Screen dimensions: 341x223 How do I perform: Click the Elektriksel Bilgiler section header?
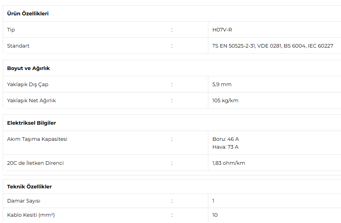coord(32,123)
